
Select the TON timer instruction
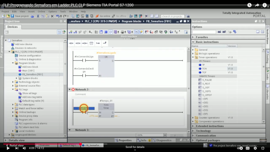(x=204, y=69)
